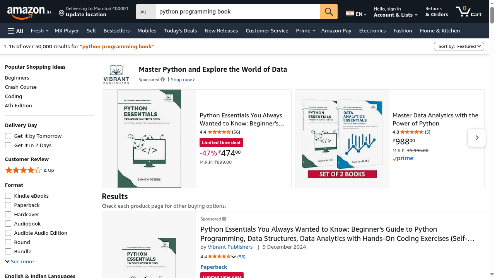Click the Vibrant Publishers logo

point(116,75)
